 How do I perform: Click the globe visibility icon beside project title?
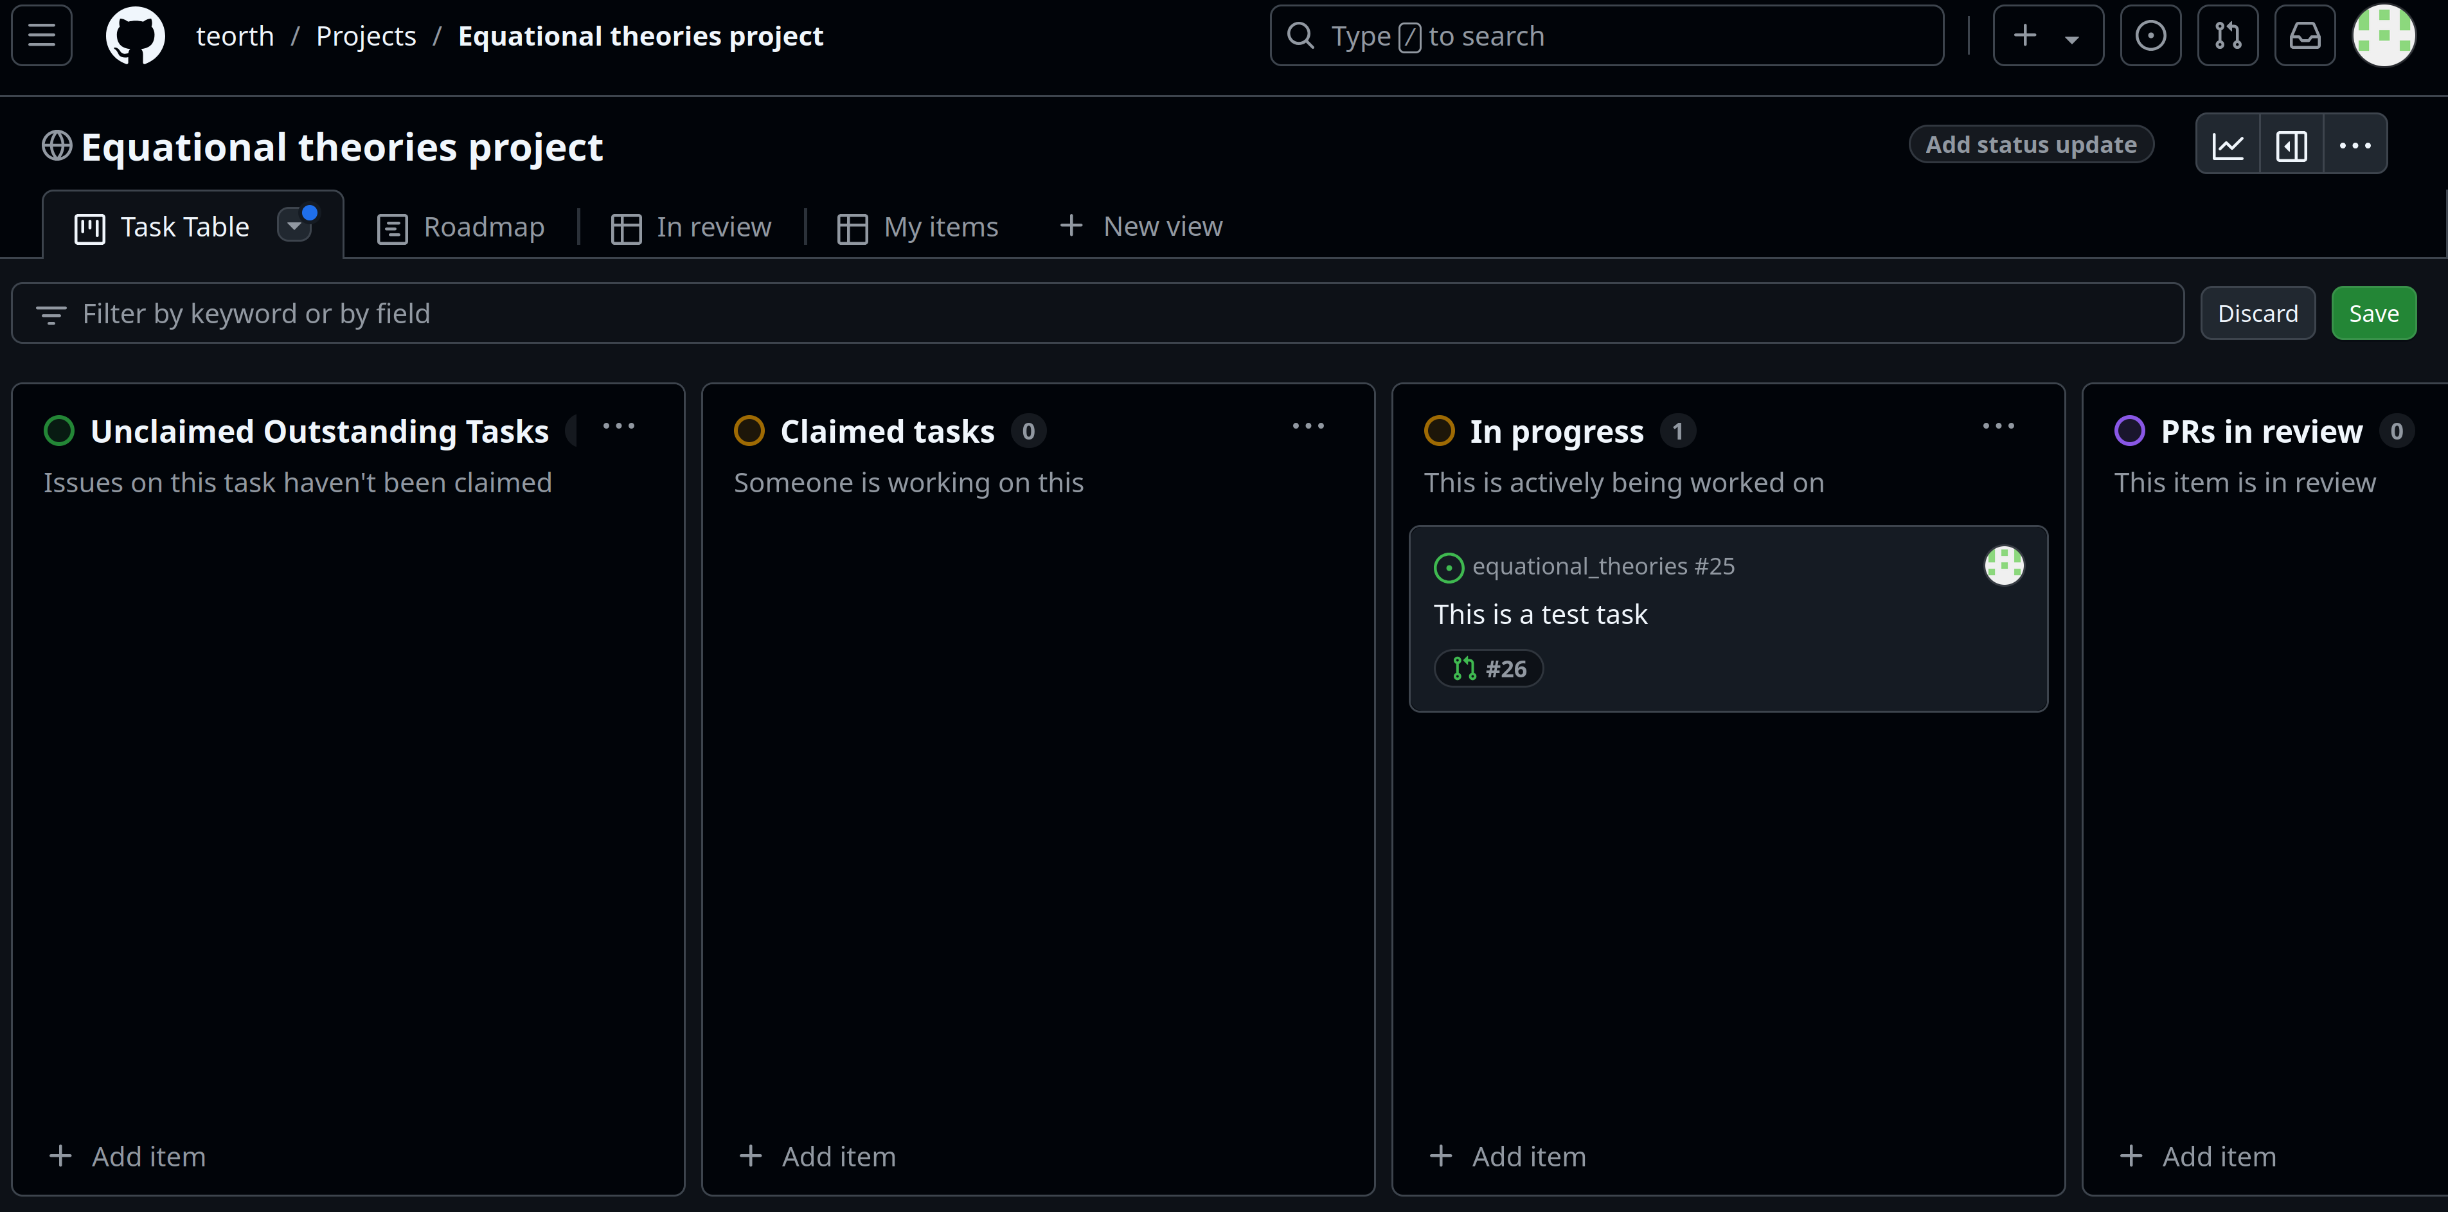click(57, 147)
